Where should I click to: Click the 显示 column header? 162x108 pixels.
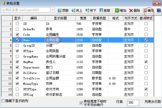pos(17,18)
